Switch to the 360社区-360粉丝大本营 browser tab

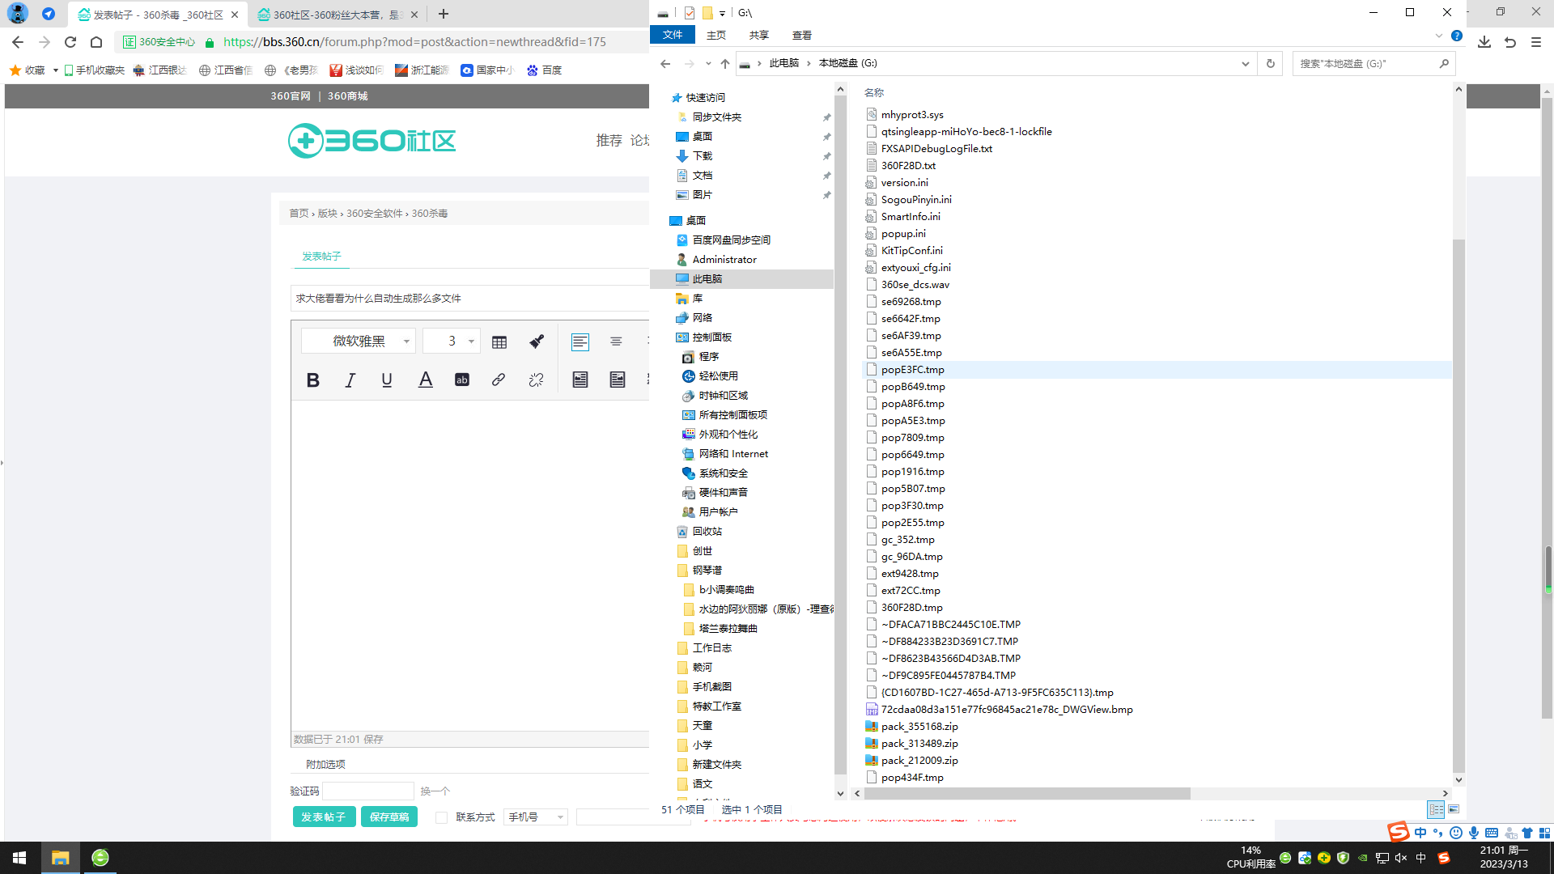(x=338, y=15)
